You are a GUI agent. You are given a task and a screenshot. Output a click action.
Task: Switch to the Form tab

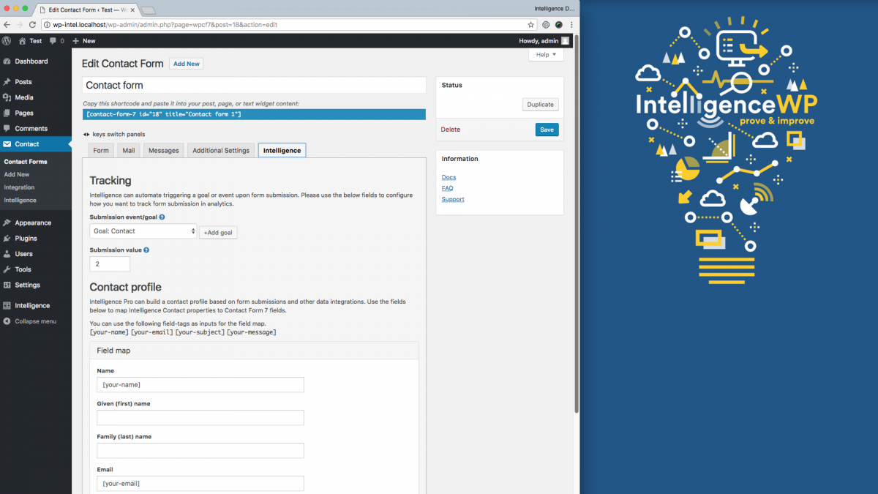[101, 151]
